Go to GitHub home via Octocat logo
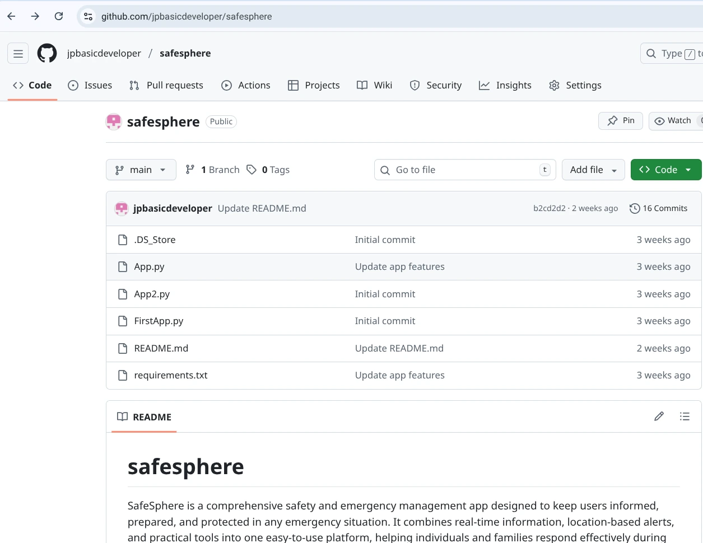703x543 pixels. (x=47, y=53)
